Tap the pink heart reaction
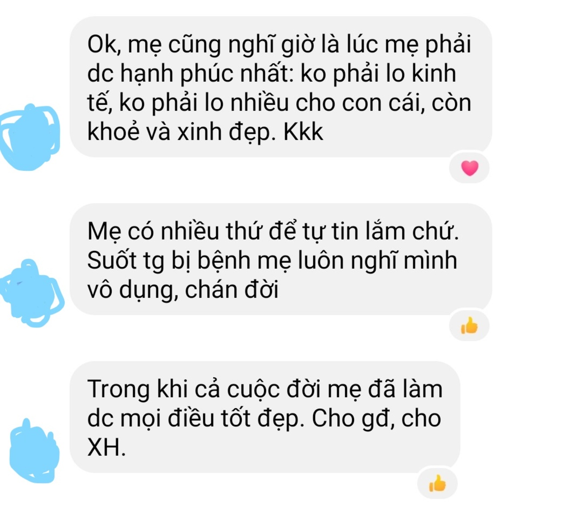The image size is (570, 507). click(469, 168)
